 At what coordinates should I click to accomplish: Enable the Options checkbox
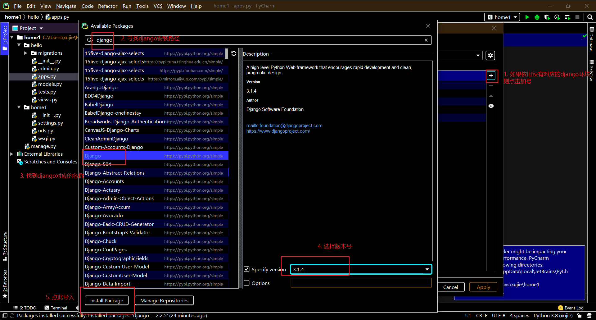pos(247,283)
